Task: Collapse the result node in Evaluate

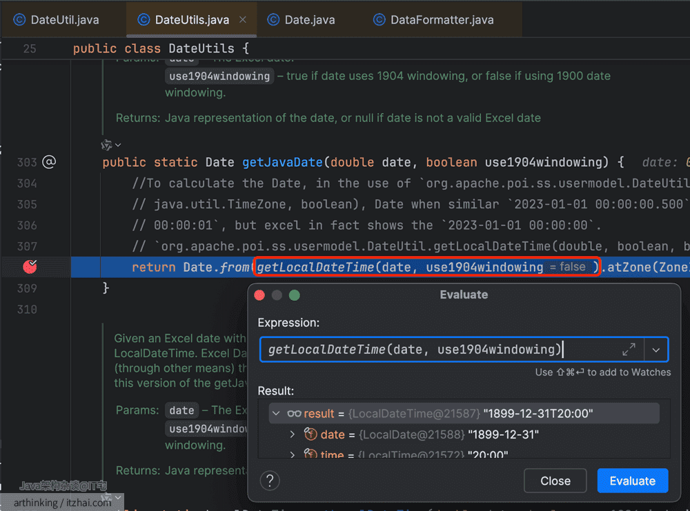Action: [x=276, y=413]
